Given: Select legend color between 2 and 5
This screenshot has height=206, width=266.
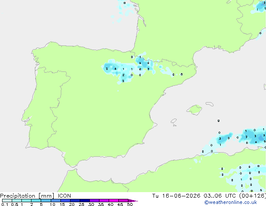Looking at the screenshot, I should click(x=36, y=201).
